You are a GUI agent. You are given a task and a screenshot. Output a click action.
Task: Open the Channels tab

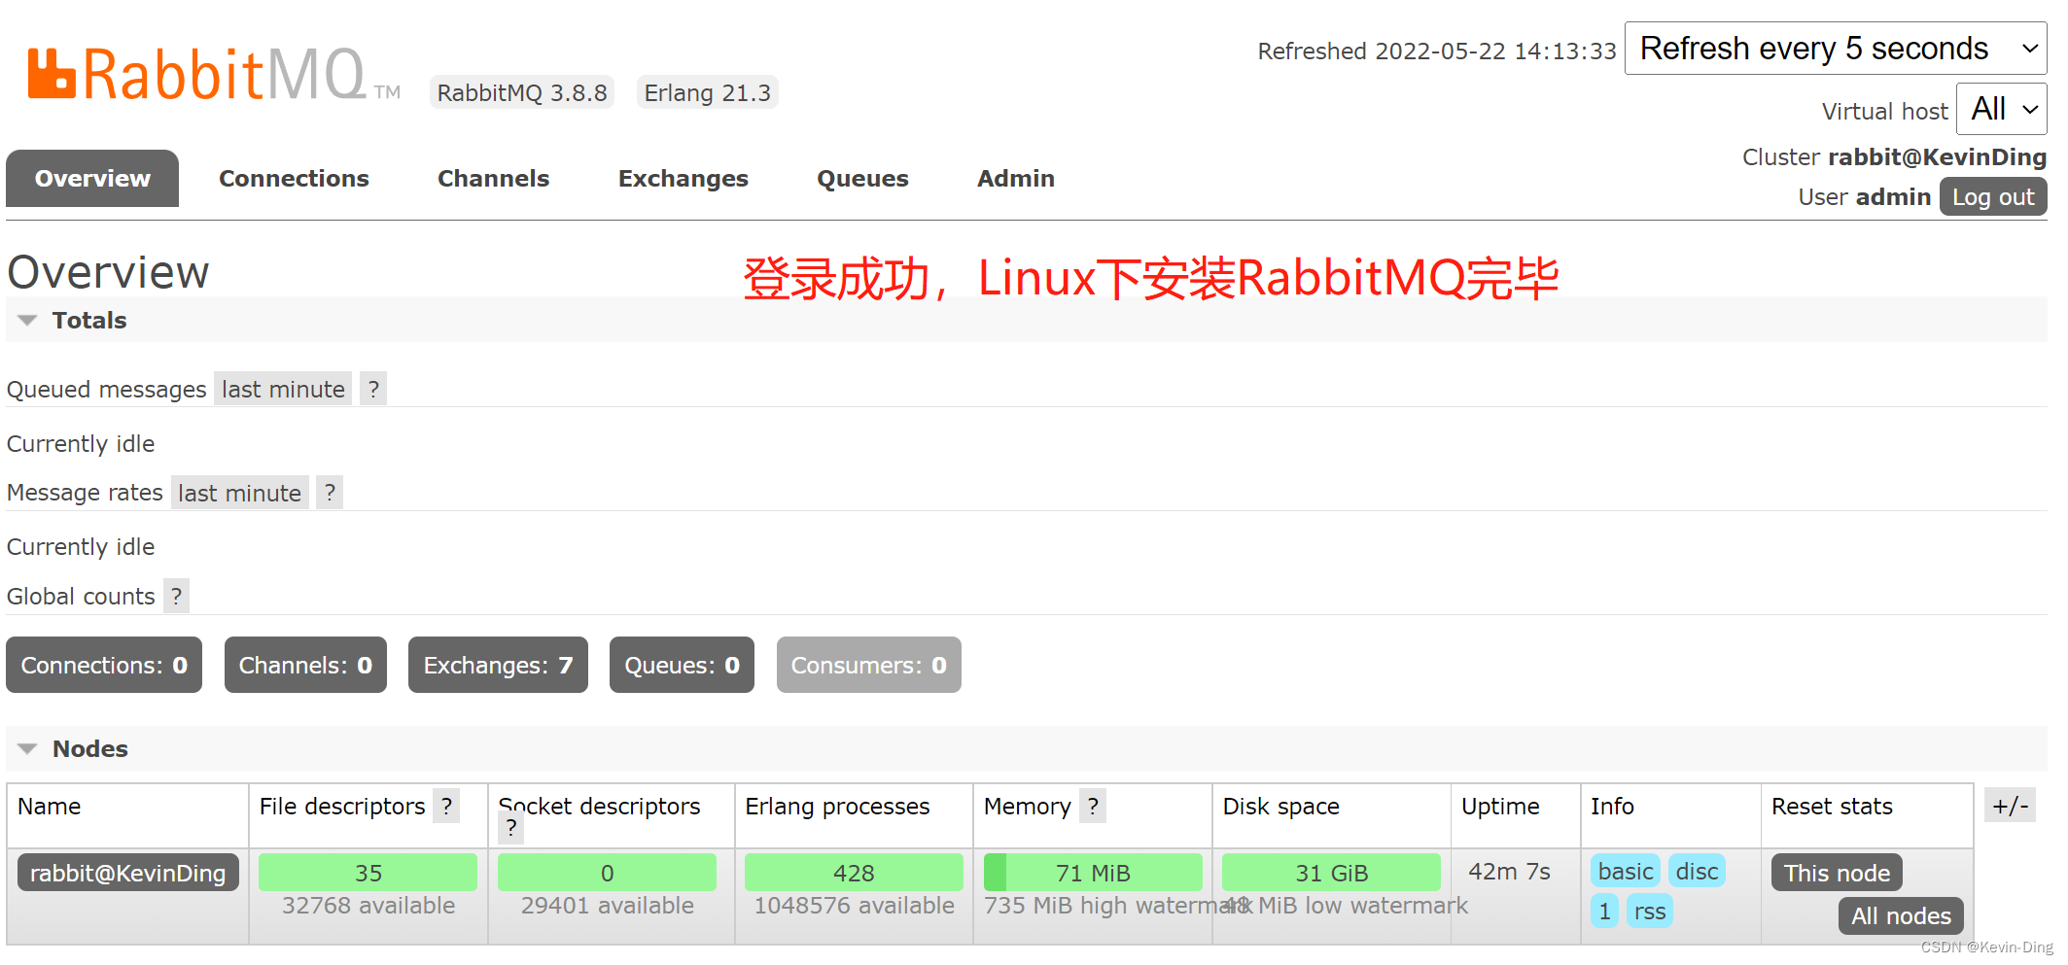click(x=493, y=178)
